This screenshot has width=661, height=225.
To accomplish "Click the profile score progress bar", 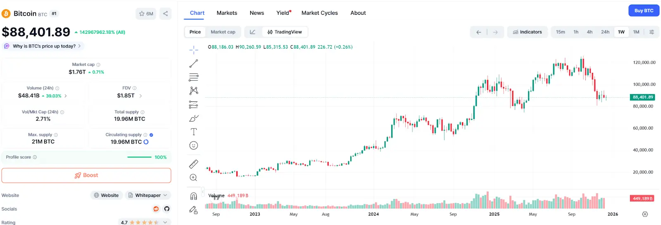I will [139, 157].
